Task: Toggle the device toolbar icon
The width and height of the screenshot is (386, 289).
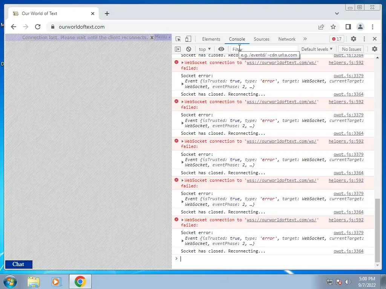Action: pos(188,39)
